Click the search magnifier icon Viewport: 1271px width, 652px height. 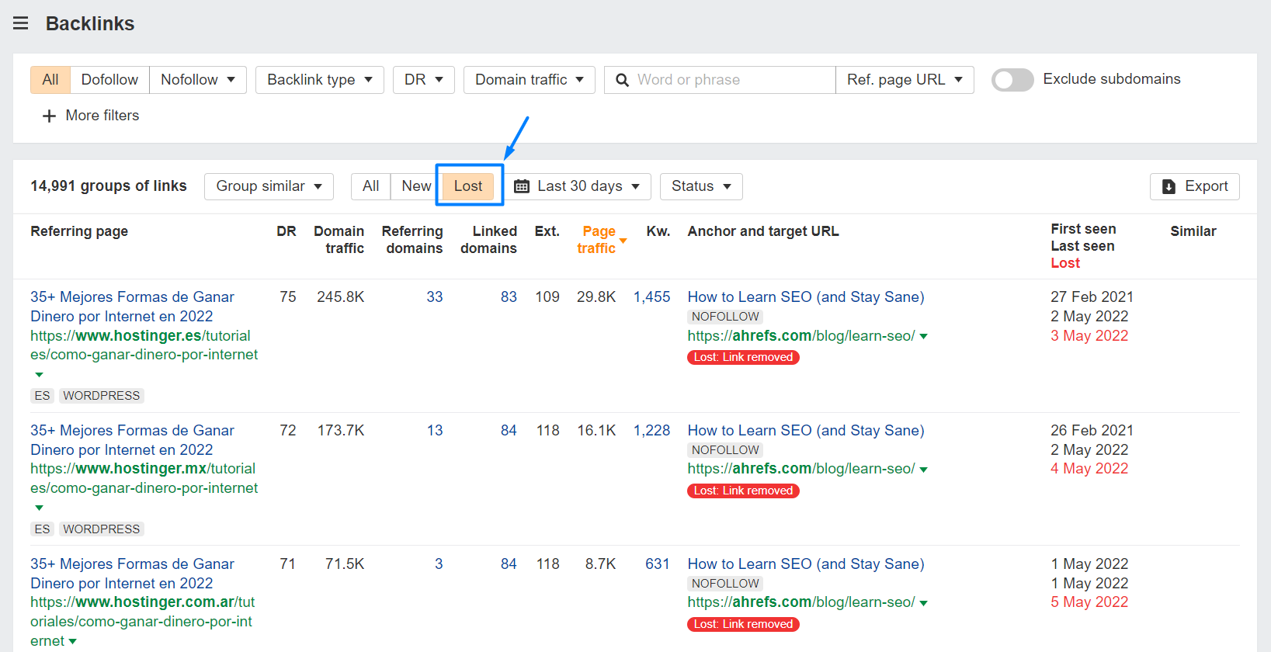[x=622, y=80]
